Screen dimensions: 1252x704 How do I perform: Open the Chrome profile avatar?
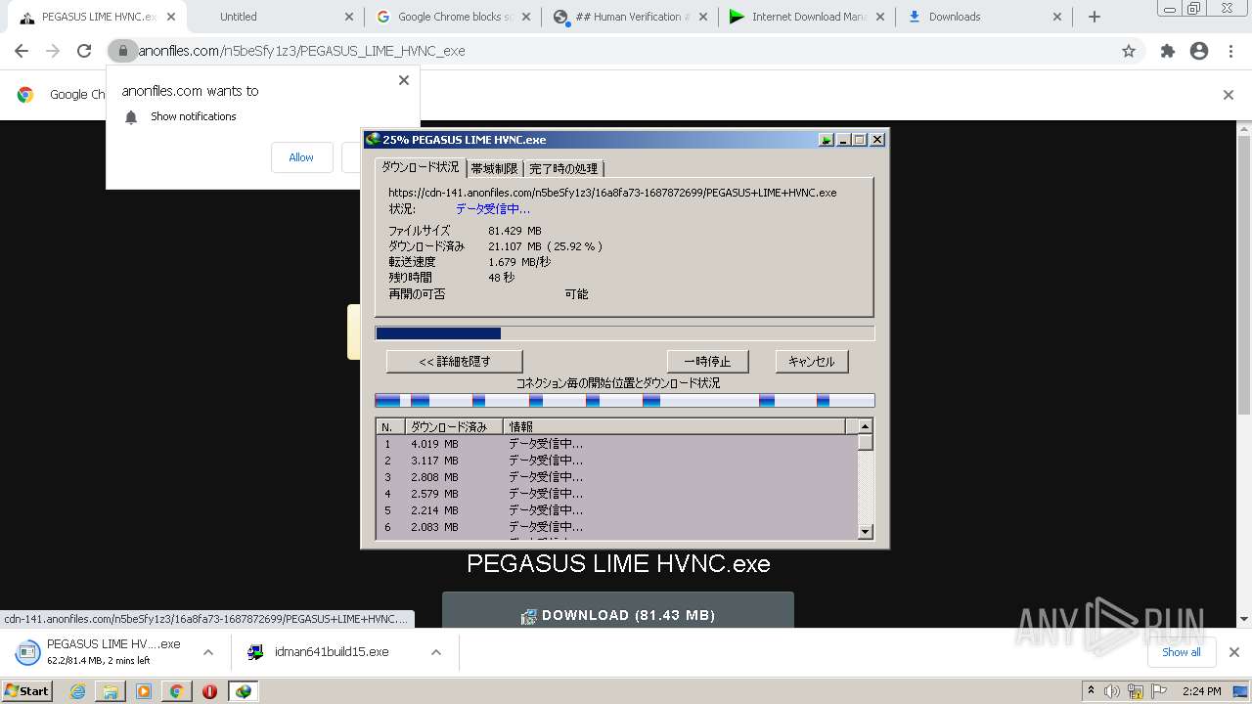pyautogui.click(x=1199, y=51)
